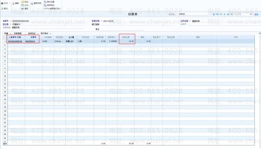Click 保存格式 save format icon
This screenshot has height=149, width=261.
tap(45, 5)
